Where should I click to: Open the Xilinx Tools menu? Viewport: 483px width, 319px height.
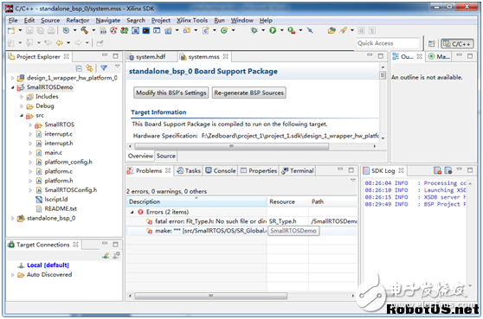192,20
